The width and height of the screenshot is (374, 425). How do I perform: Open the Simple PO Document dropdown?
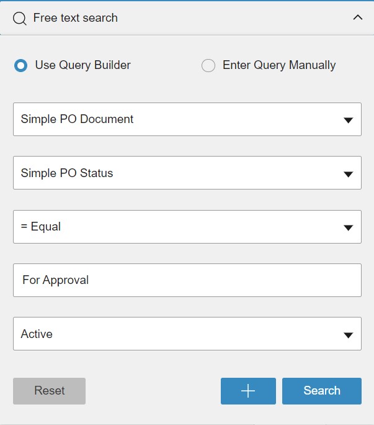pos(186,119)
